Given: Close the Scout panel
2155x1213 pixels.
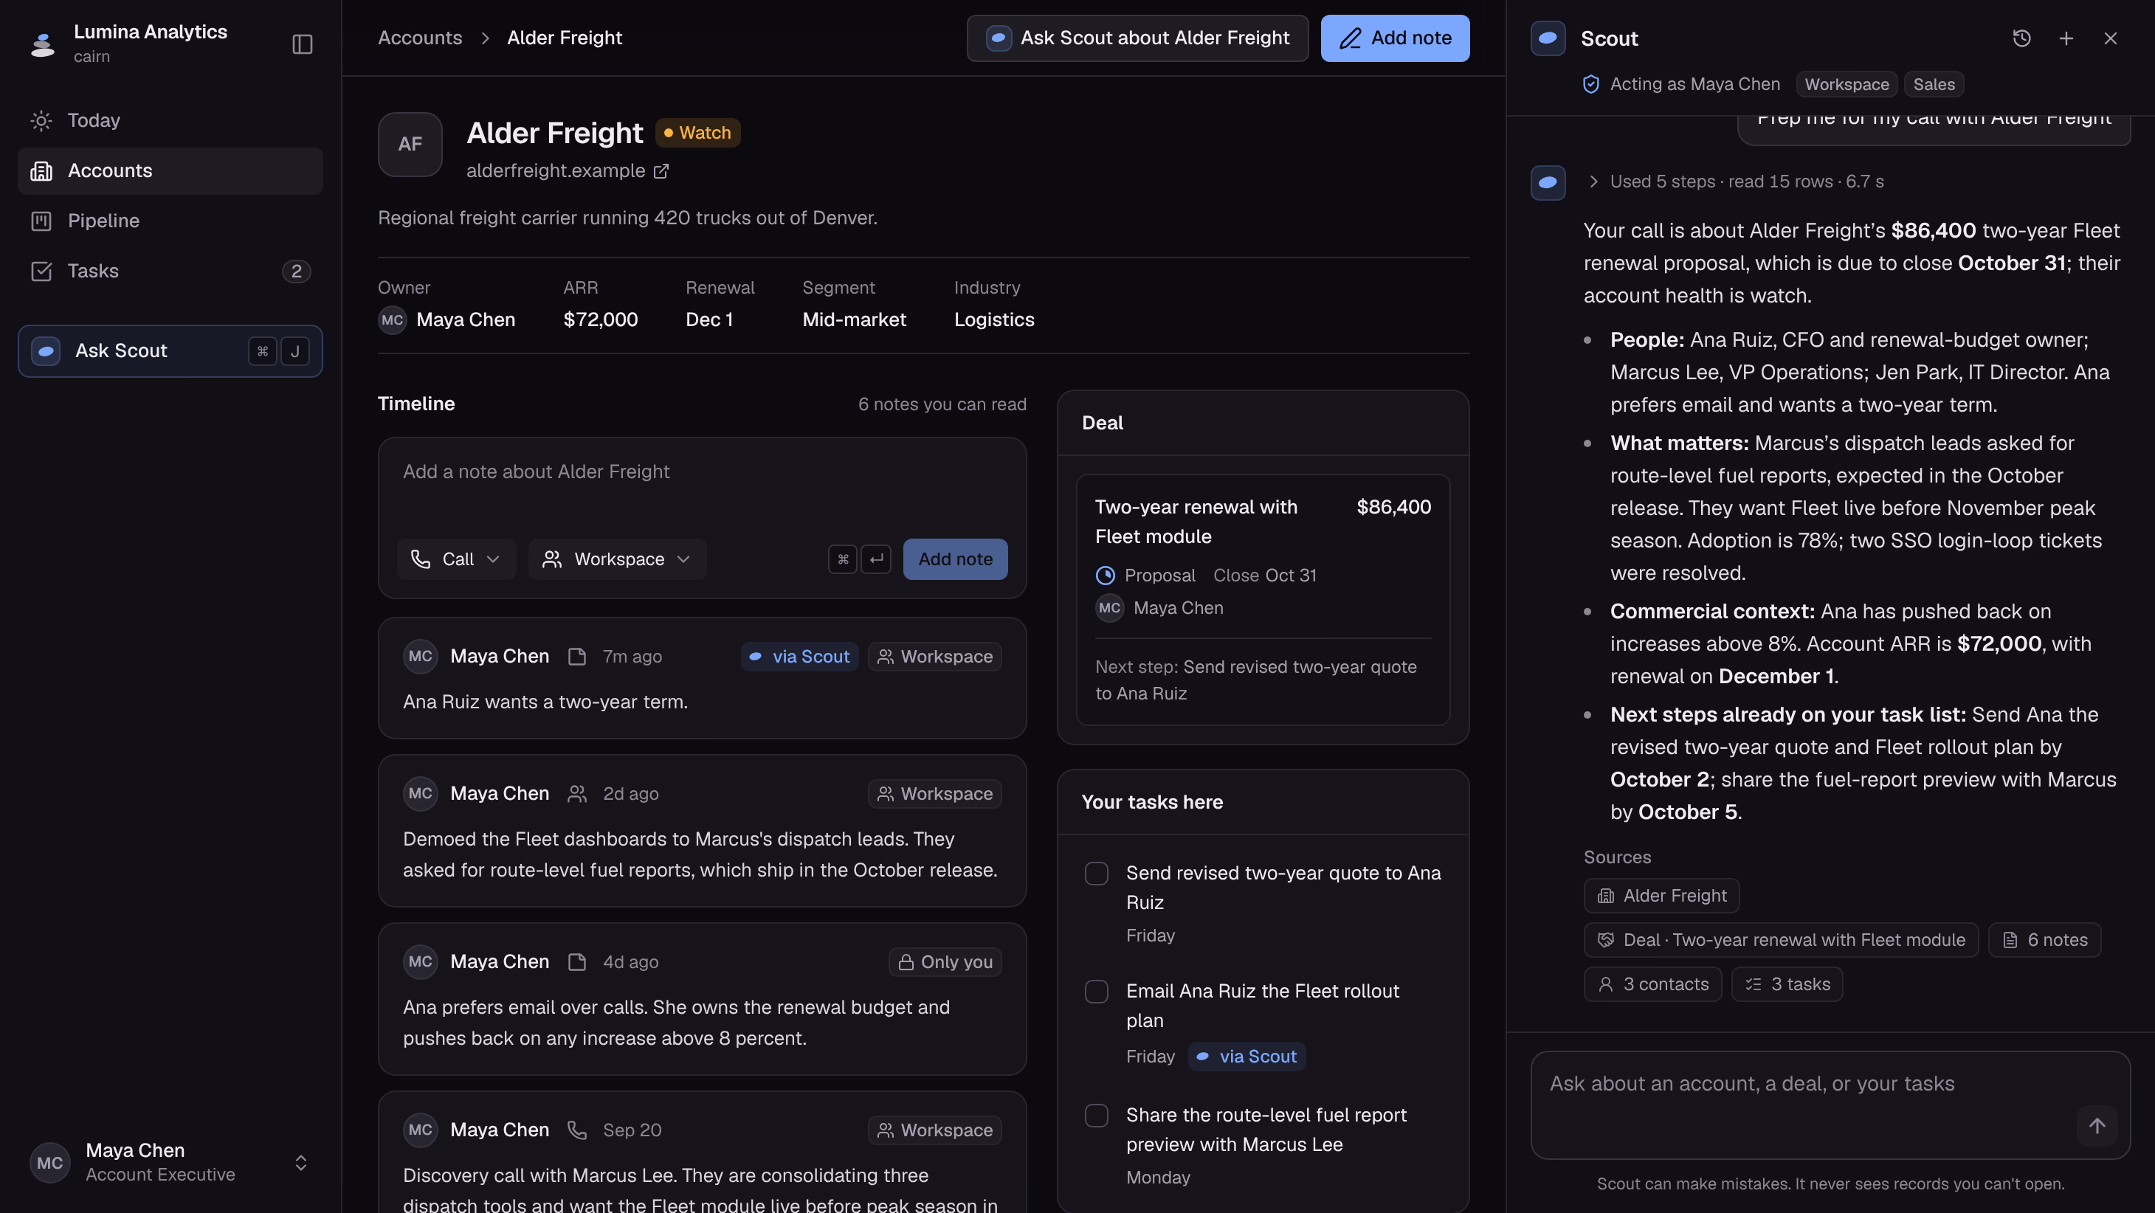Looking at the screenshot, I should tap(2111, 38).
